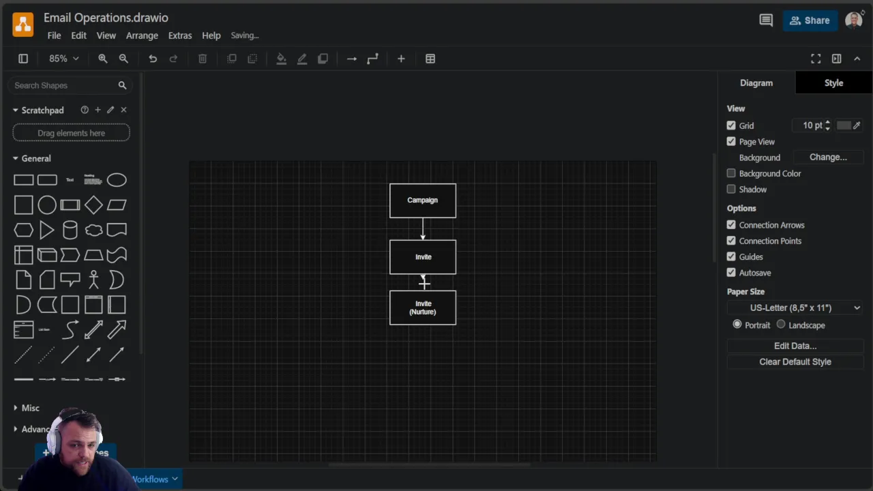
Task: Click the Share button
Action: 810,20
